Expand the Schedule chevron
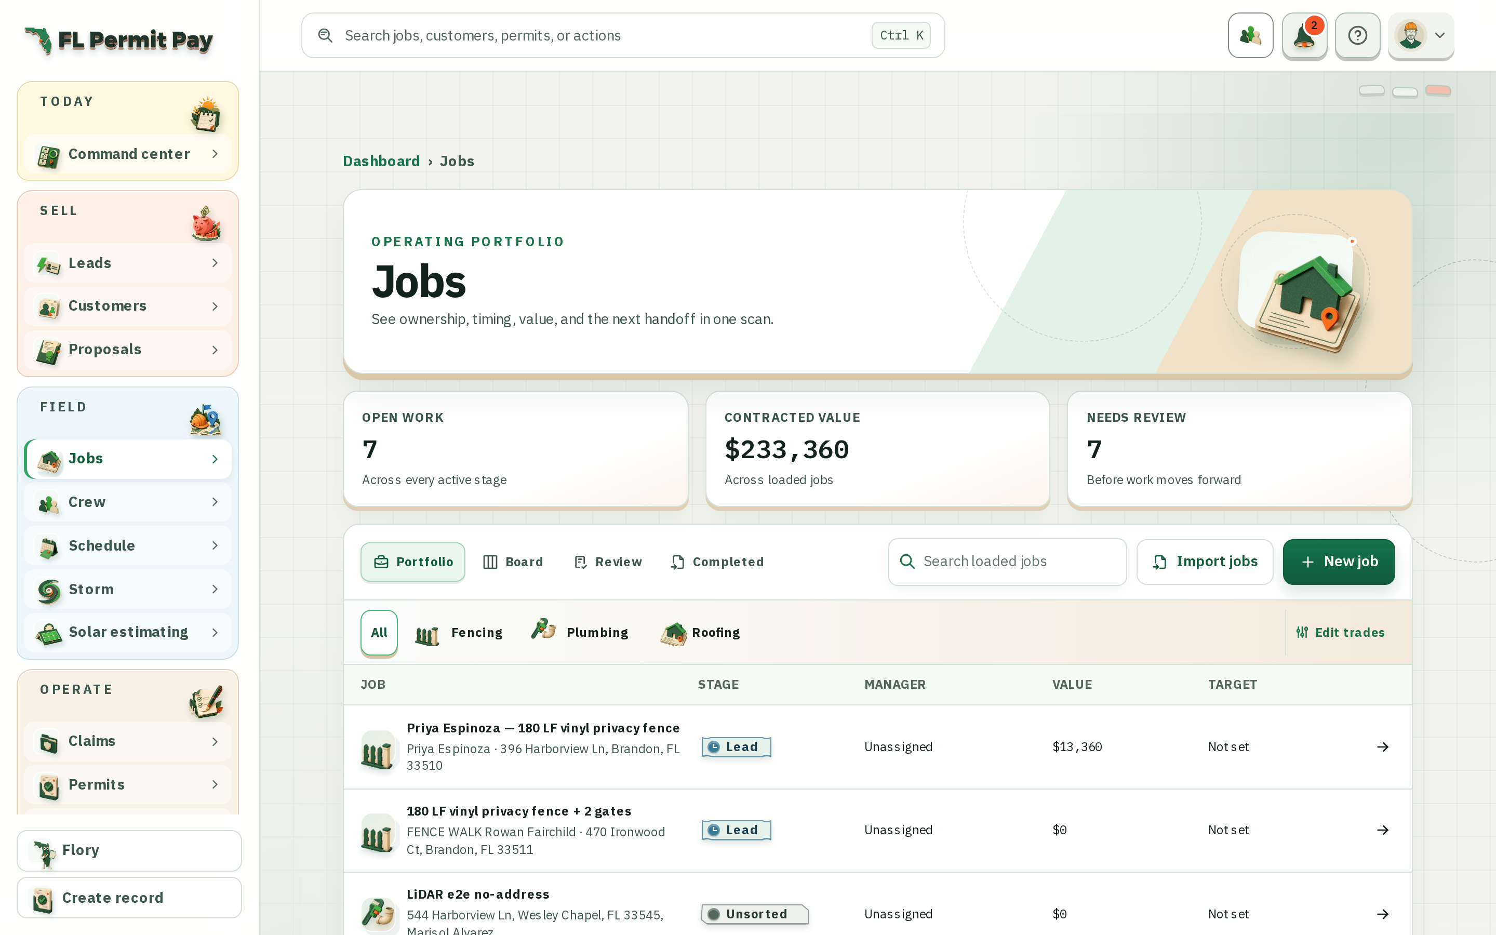 tap(215, 545)
